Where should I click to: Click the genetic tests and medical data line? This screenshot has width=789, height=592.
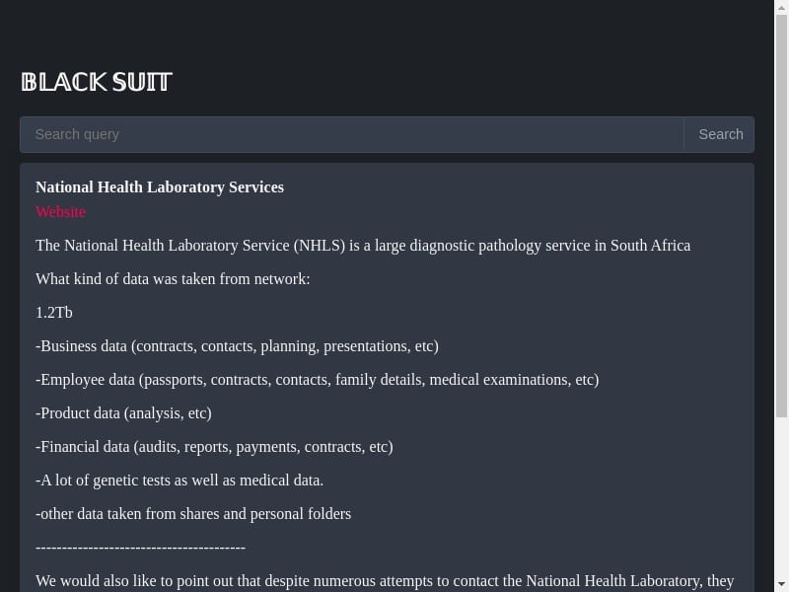click(x=179, y=481)
